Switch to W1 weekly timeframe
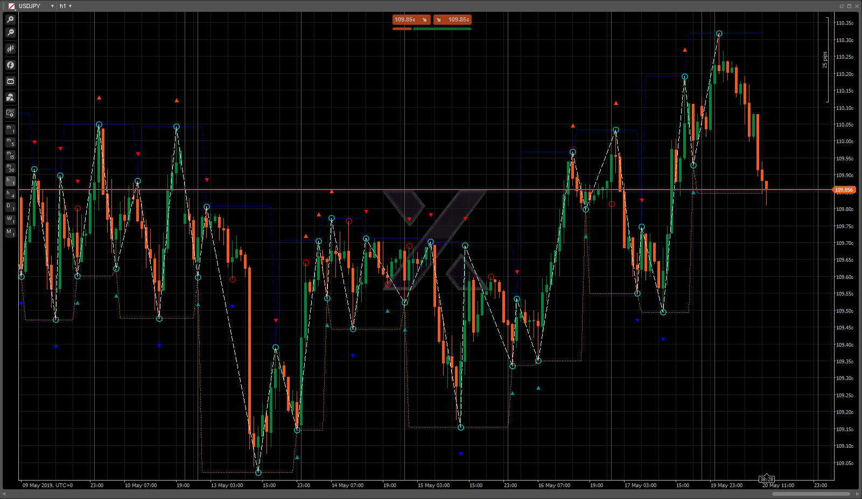The image size is (862, 499). click(10, 220)
